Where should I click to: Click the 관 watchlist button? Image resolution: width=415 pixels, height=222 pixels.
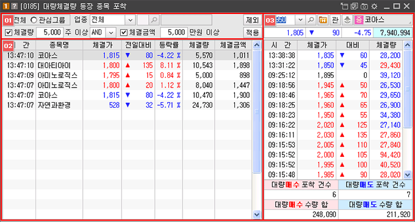click(x=335, y=20)
